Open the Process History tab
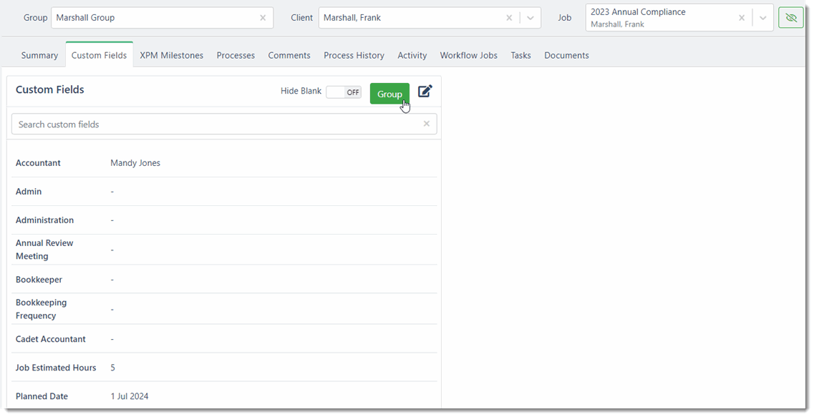This screenshot has height=417, width=814. tap(354, 55)
